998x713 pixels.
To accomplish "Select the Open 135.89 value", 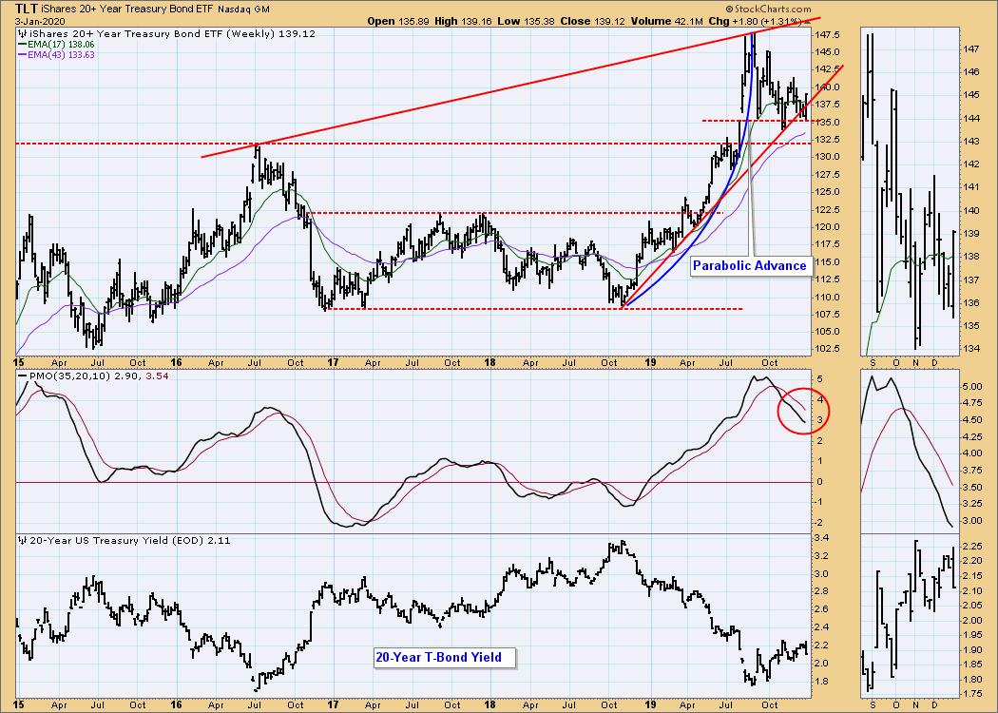I will 398,21.
